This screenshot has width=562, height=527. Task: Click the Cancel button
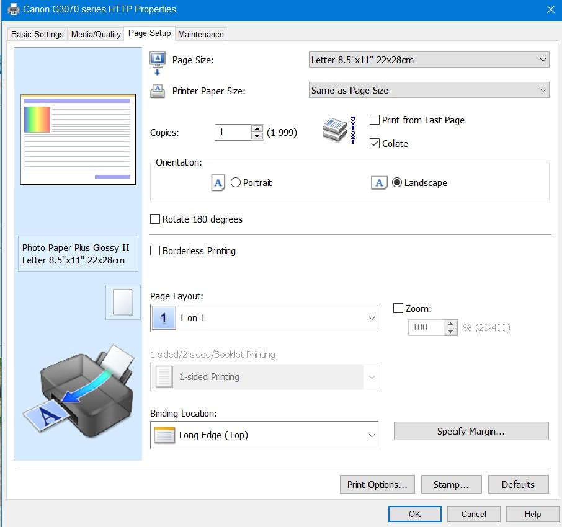click(473, 514)
